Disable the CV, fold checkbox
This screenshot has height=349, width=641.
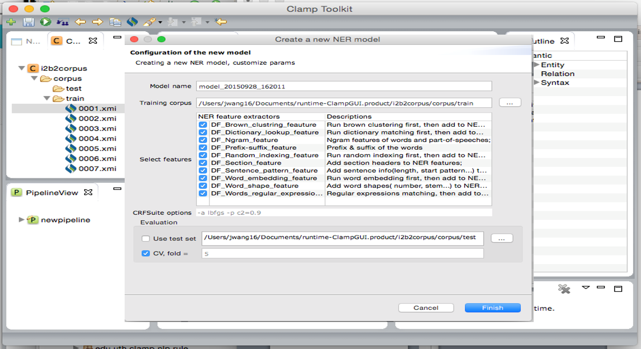click(146, 254)
